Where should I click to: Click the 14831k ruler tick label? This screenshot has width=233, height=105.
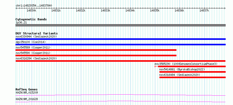56,10
